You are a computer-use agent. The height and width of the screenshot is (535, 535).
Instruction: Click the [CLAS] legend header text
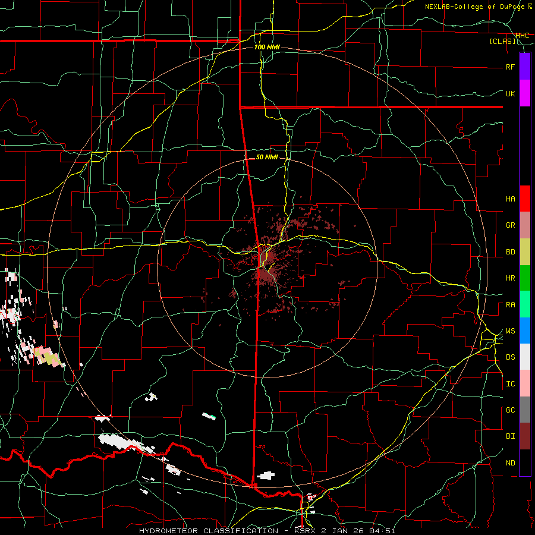pos(502,42)
